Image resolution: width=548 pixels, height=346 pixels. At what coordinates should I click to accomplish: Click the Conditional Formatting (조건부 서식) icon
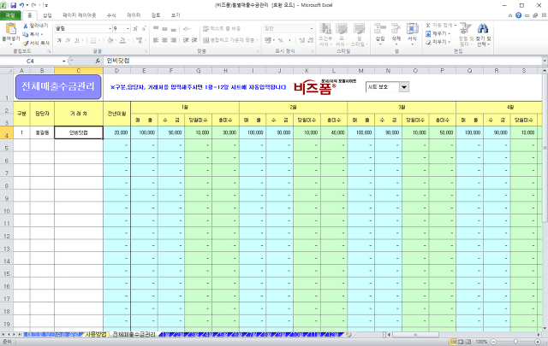click(325, 28)
